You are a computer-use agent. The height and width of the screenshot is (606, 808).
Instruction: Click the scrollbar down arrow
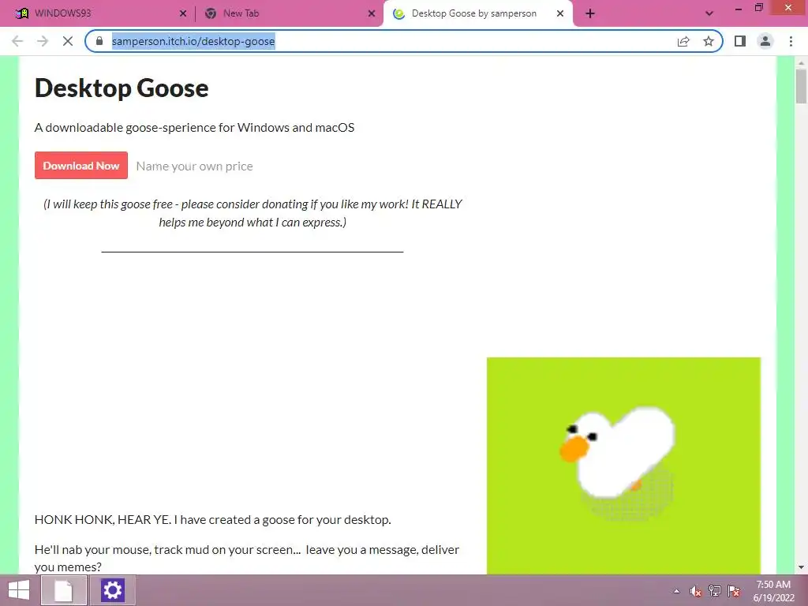[x=801, y=568]
